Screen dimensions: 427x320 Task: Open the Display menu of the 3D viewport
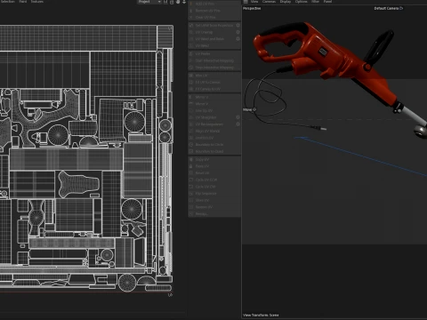click(x=286, y=2)
